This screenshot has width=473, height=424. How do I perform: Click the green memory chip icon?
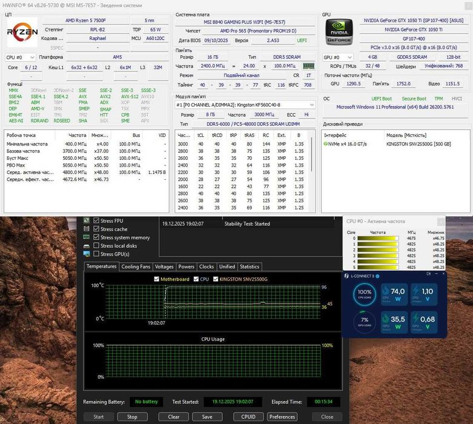(308, 66)
